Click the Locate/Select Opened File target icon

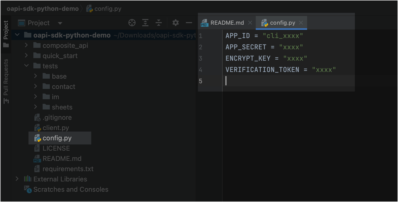point(132,23)
